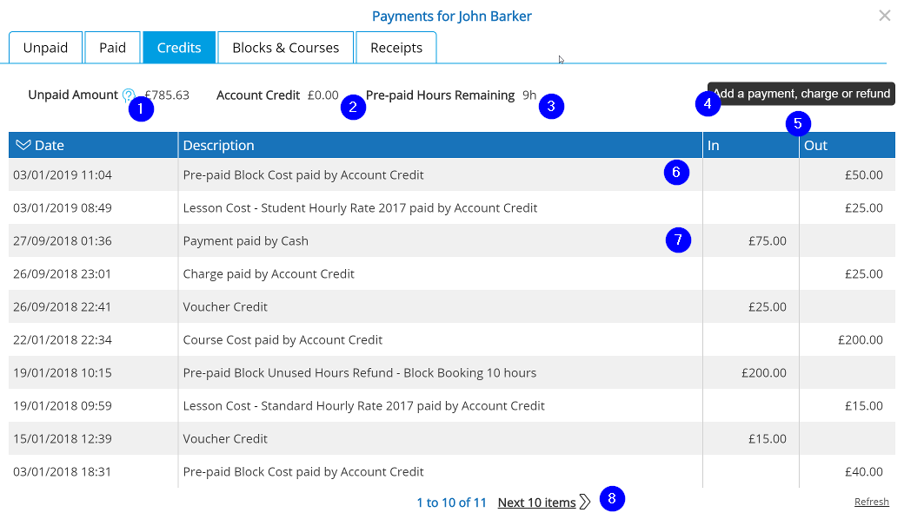
Task: Click 'Lesson Cost - Standard Hourly Rate 2017' entry
Action: point(452,405)
